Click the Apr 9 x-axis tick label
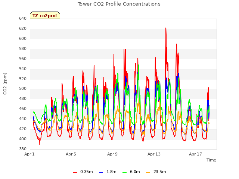Image resolution: width=239 pixels, height=179 pixels. [x=112, y=154]
